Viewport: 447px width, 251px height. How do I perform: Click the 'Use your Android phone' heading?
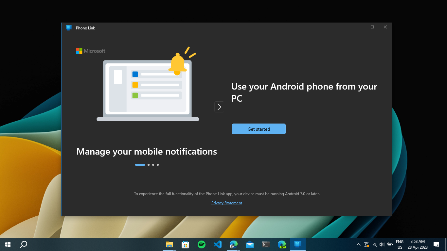pyautogui.click(x=304, y=92)
